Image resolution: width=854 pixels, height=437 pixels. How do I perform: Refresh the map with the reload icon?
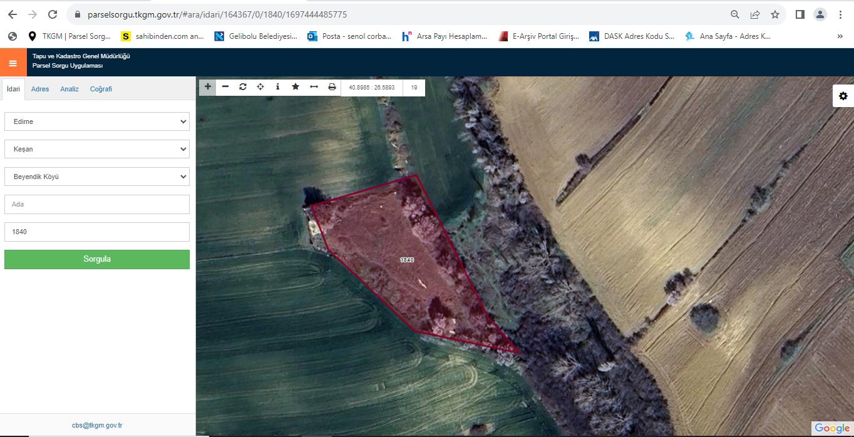tap(243, 87)
